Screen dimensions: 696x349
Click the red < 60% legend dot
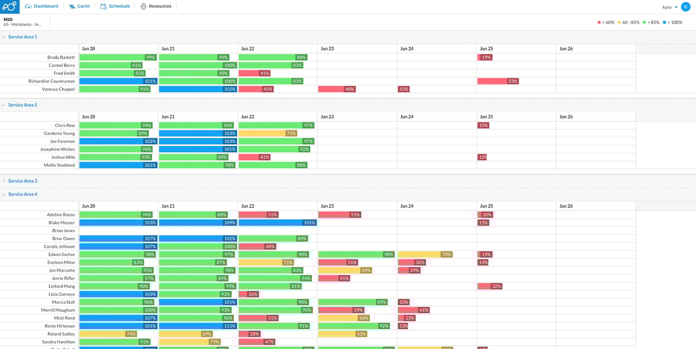pos(600,22)
